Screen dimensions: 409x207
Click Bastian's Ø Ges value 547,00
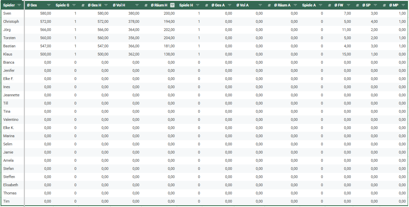(x=46, y=46)
